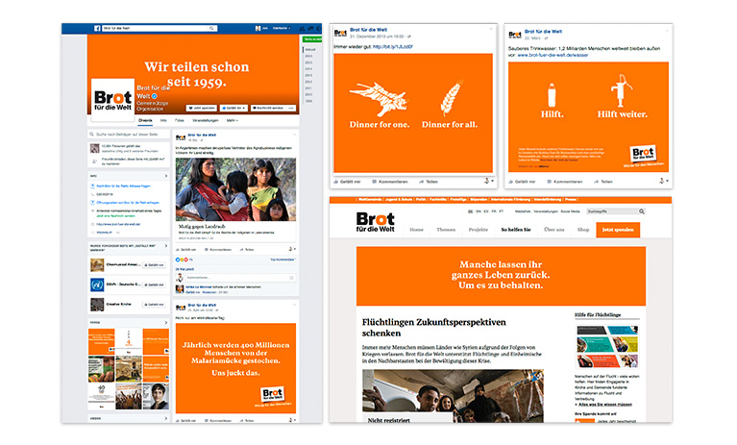Image resolution: width=737 pixels, height=445 pixels.
Task: Click Brot avatar on the Dinner for one post
Action: click(340, 33)
